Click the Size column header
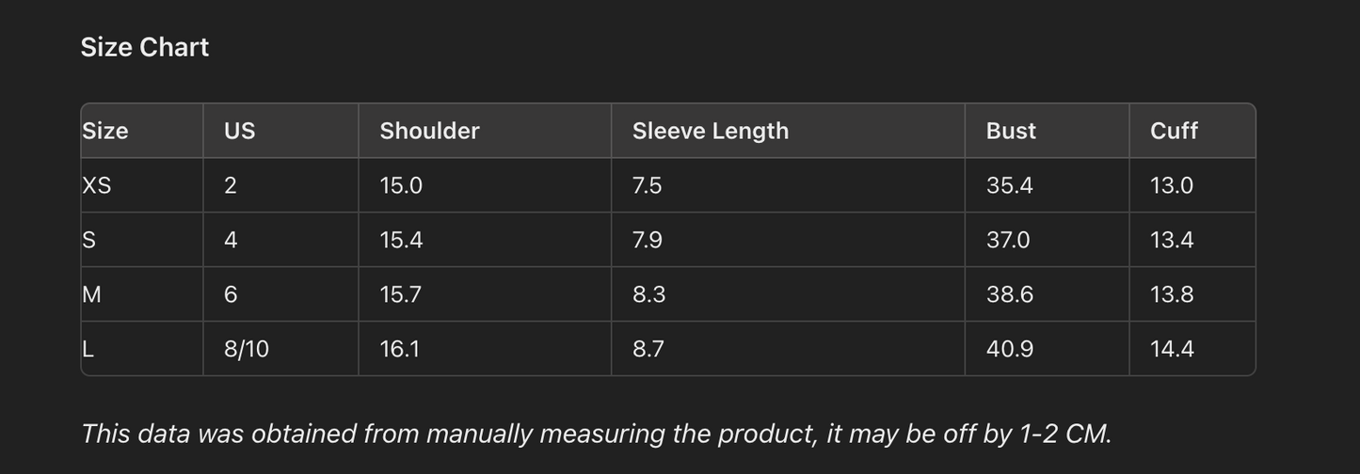 (x=105, y=131)
